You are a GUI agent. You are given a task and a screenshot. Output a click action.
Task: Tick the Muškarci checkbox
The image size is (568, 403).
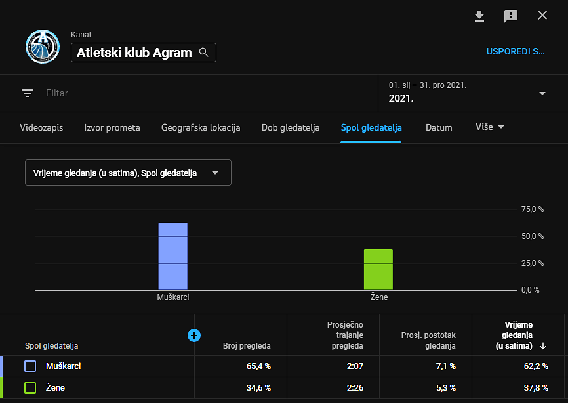(x=30, y=366)
